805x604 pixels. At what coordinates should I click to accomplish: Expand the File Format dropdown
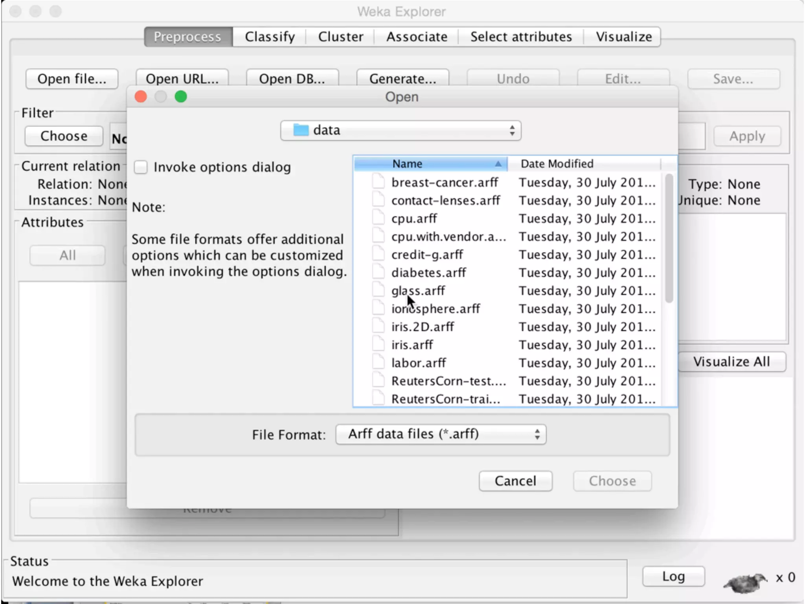pyautogui.click(x=441, y=434)
